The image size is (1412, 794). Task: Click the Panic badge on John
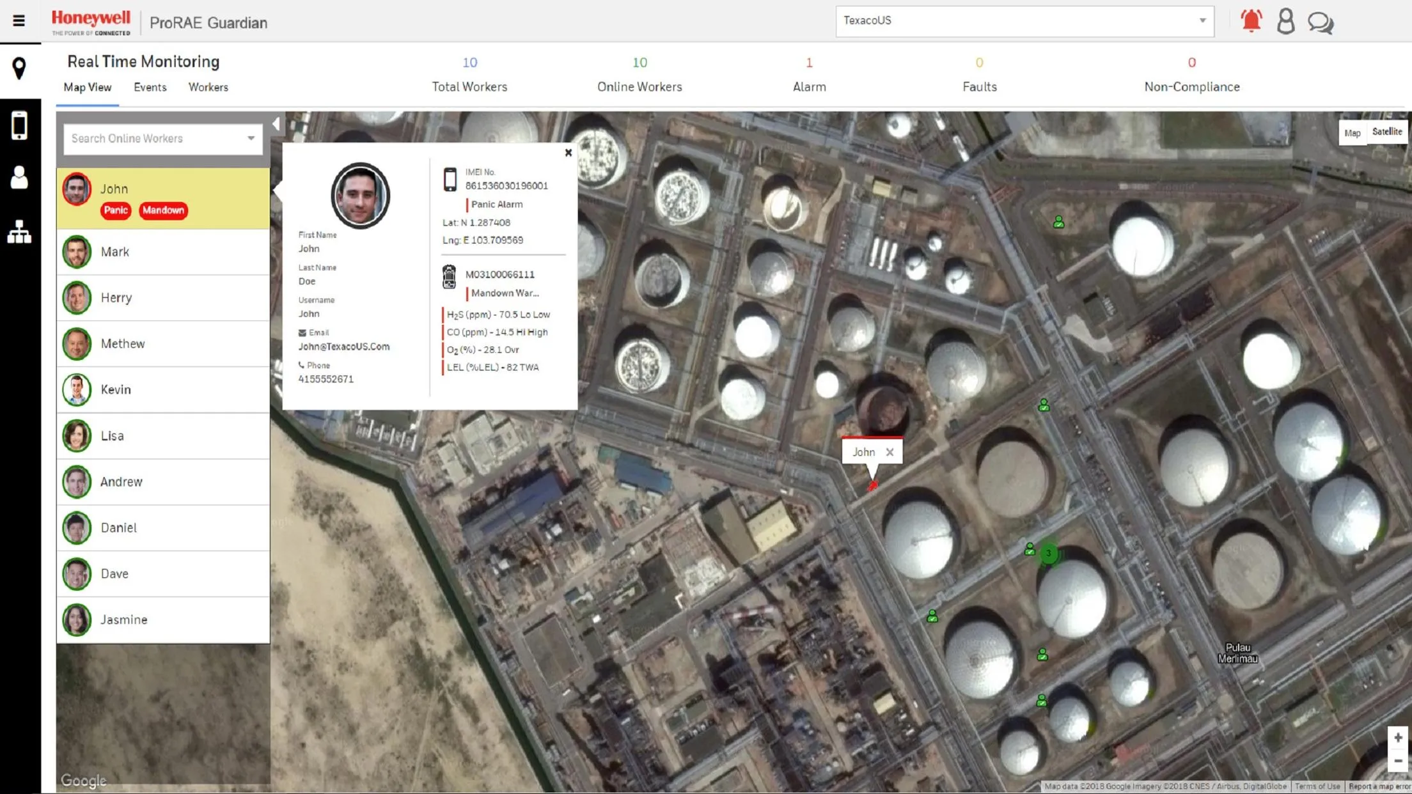coord(116,210)
